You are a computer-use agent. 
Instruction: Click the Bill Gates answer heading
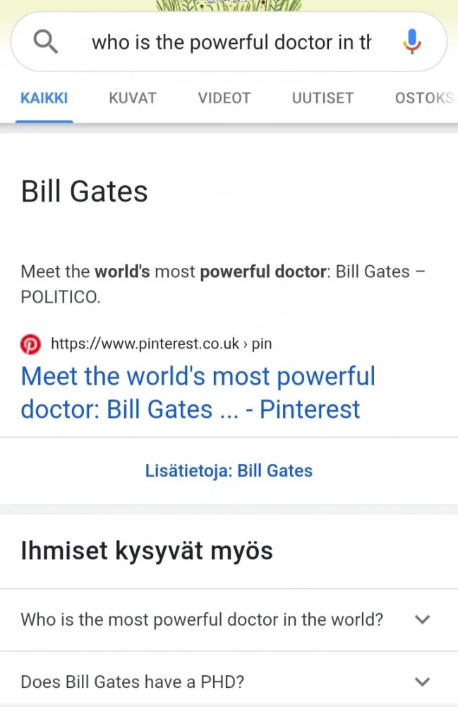pyautogui.click(x=85, y=192)
